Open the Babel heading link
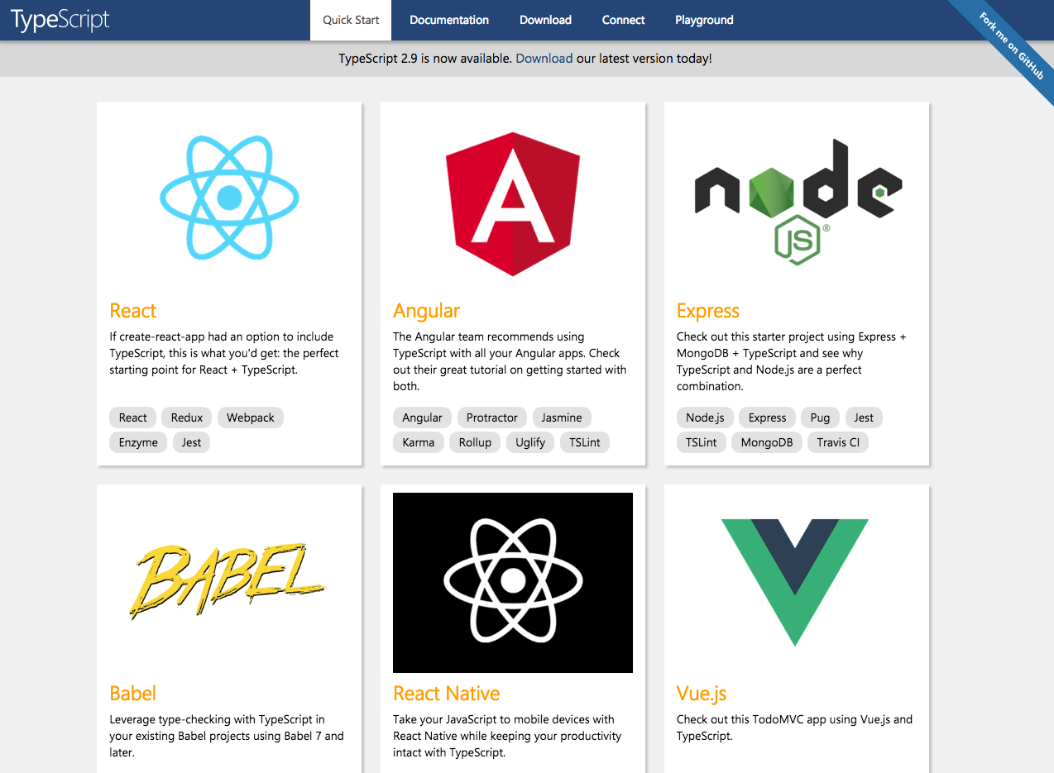Screen dimensions: 1054x773 [x=132, y=694]
